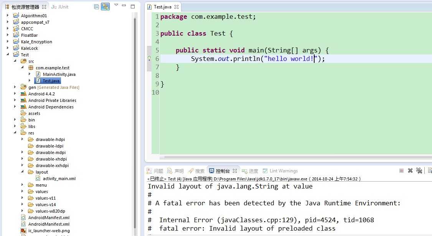432x236 pixels.
Task: Click quick-fix lightbulb on line 6
Action: click(x=149, y=59)
